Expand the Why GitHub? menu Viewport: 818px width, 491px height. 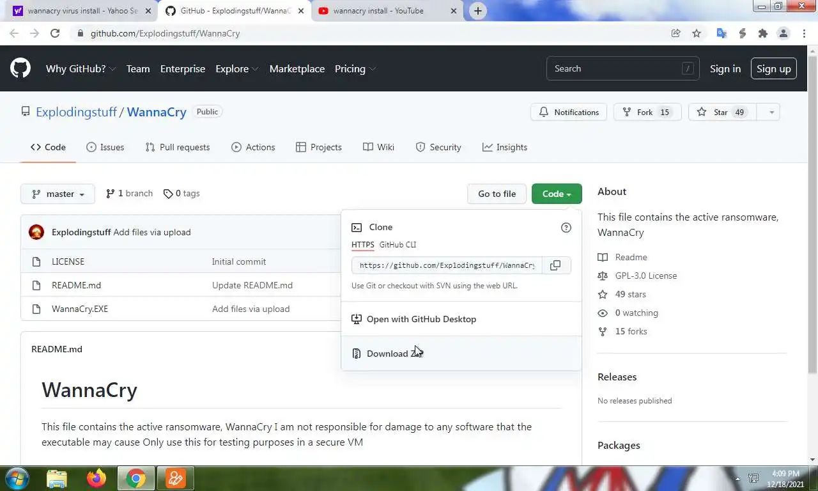click(81, 68)
